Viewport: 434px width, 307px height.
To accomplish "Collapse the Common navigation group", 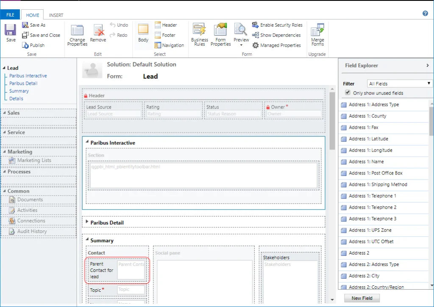I will [x=4, y=191].
